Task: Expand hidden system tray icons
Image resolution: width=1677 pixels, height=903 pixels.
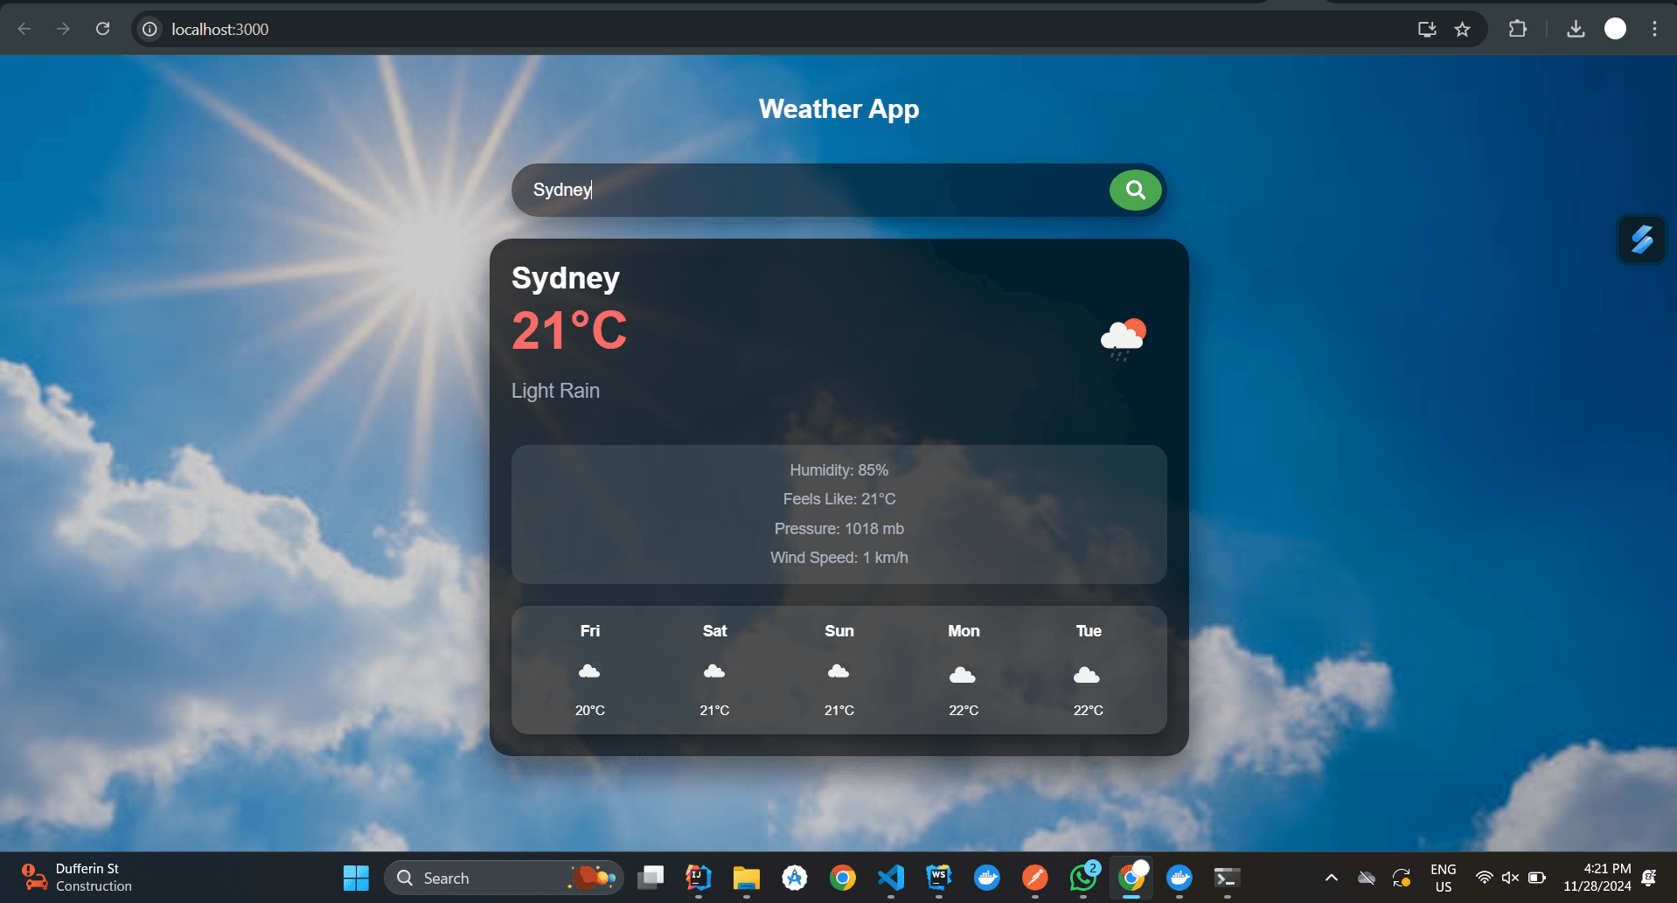Action: point(1331,878)
